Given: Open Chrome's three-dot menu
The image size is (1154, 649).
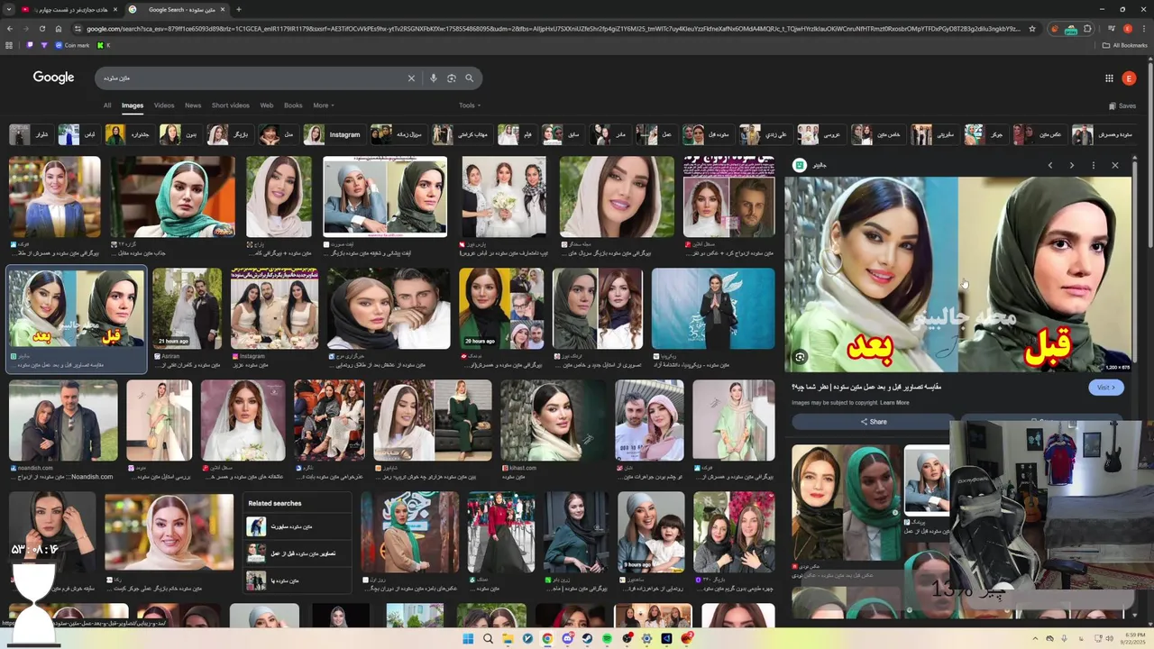Looking at the screenshot, I should (1144, 29).
